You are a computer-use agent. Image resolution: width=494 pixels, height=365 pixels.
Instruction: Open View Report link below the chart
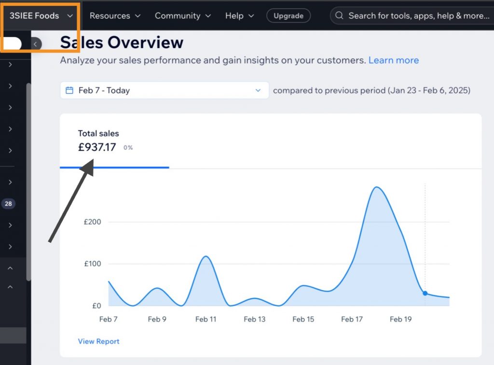[x=98, y=341]
